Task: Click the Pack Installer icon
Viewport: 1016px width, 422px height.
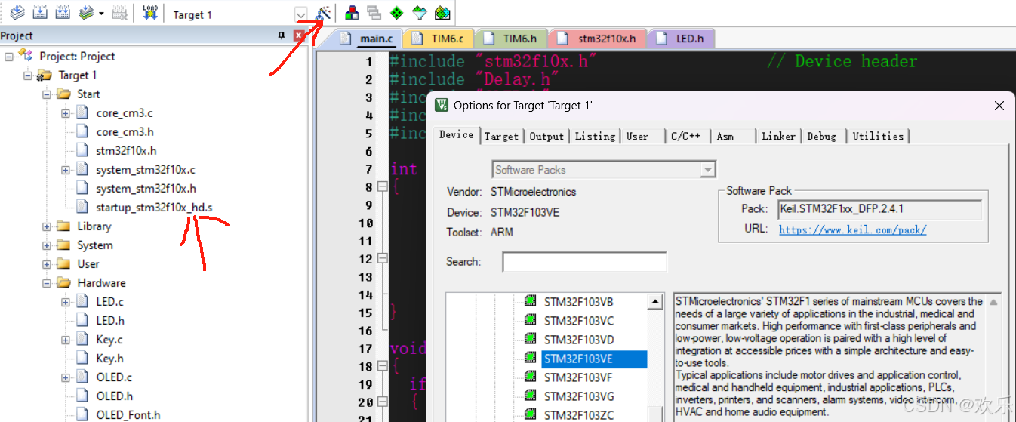Action: click(442, 13)
